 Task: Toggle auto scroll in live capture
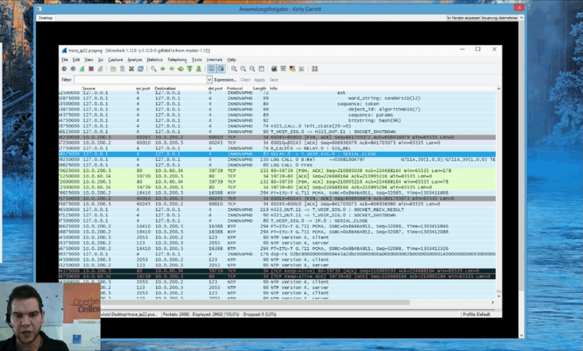click(221, 69)
